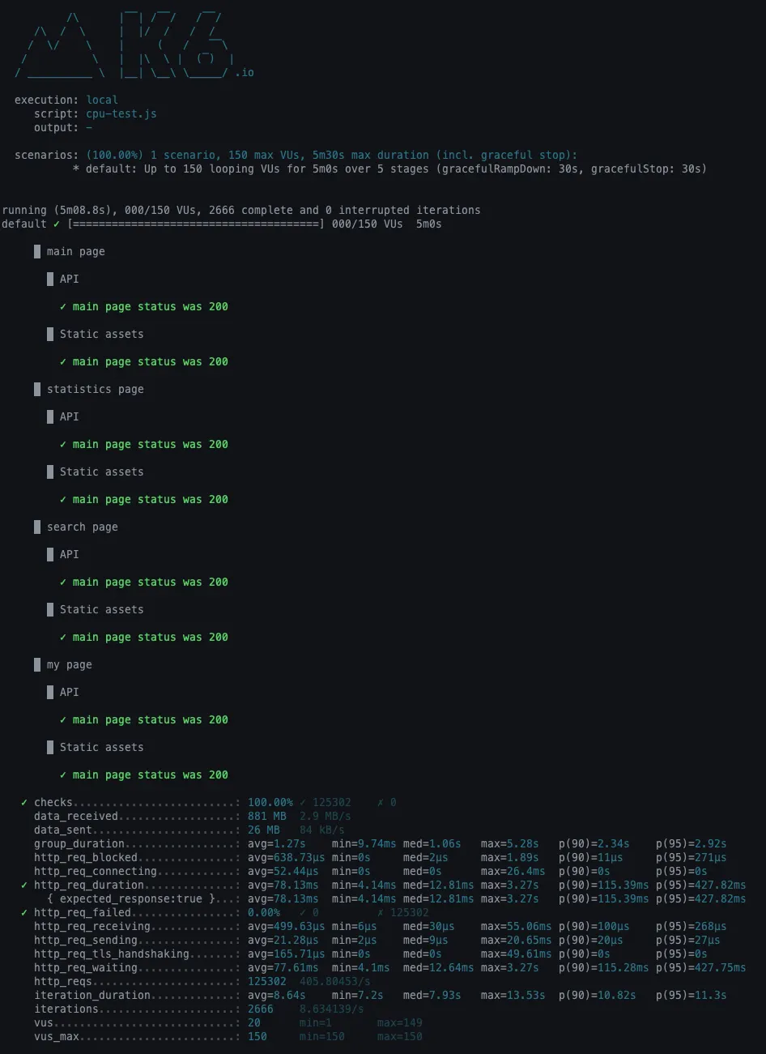The height and width of the screenshot is (1054, 766).
Task: Click Static assets under main page
Action: 102,335
